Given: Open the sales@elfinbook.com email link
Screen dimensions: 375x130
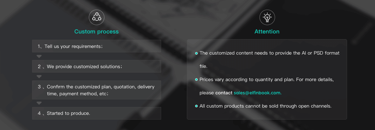Looking at the screenshot, I should [257, 93].
